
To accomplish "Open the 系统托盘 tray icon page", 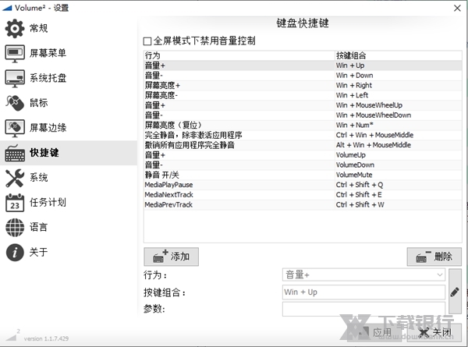I will point(15,78).
